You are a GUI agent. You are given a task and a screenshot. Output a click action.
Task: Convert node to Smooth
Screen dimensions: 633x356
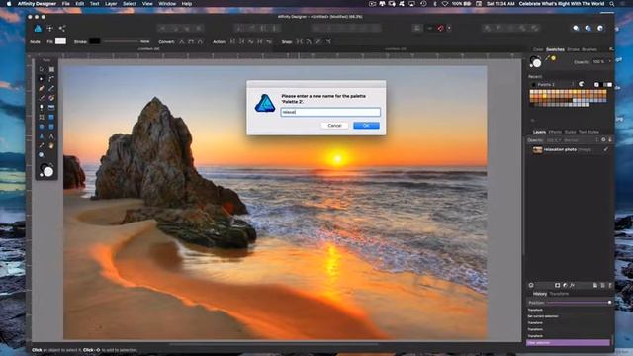191,42
